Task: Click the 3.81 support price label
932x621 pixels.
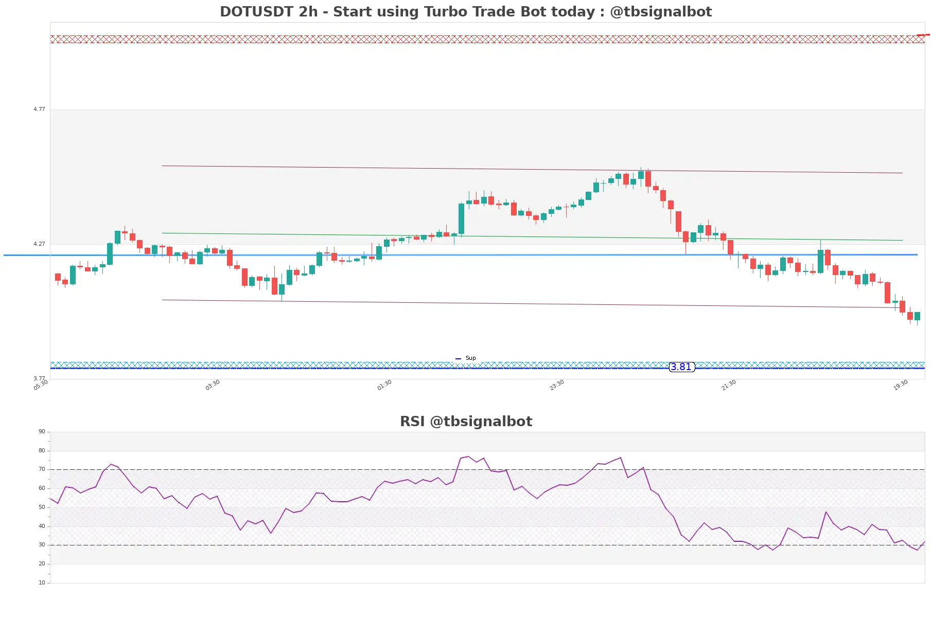Action: [682, 367]
